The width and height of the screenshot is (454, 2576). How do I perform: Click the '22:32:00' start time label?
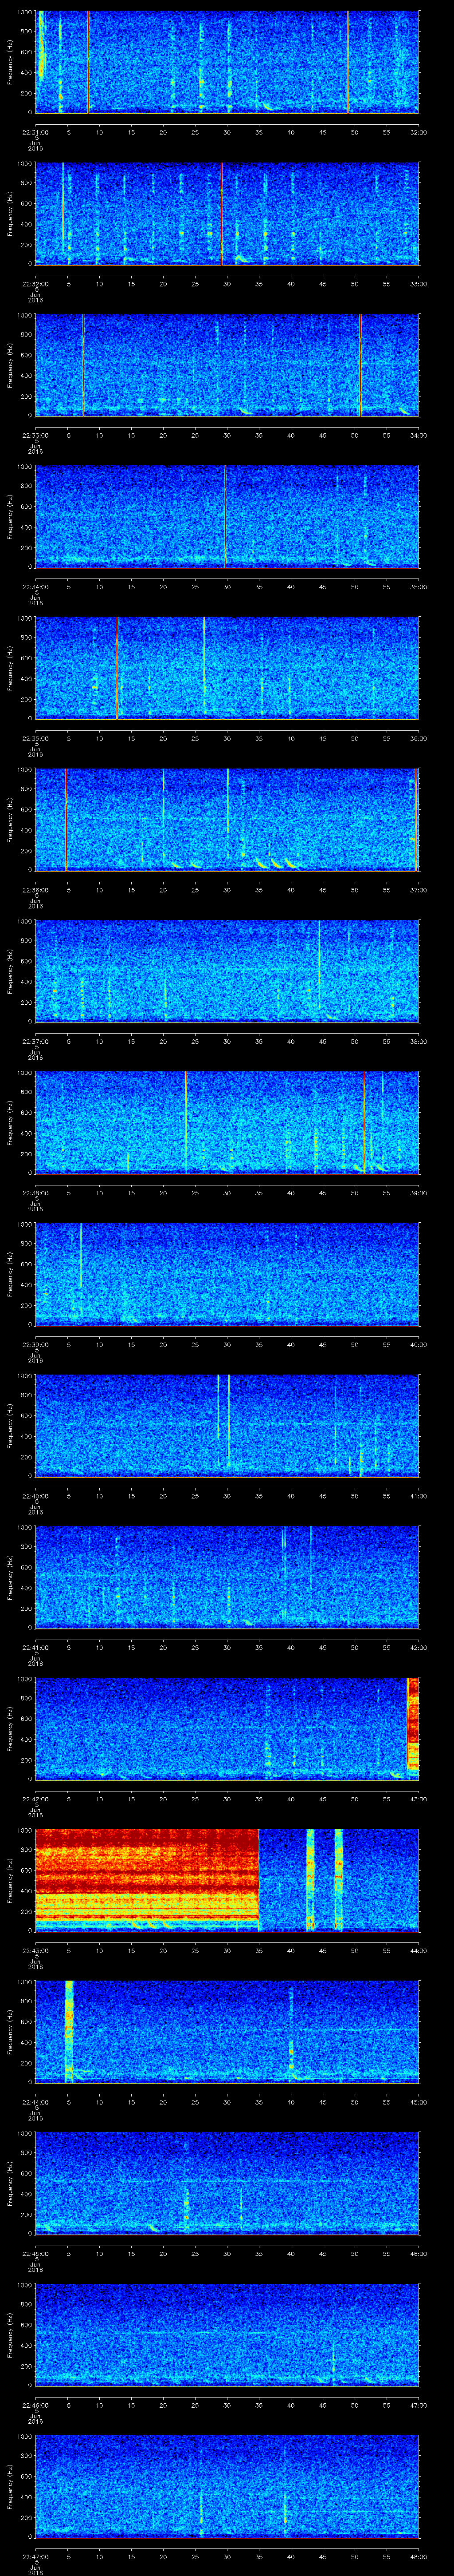[x=35, y=284]
